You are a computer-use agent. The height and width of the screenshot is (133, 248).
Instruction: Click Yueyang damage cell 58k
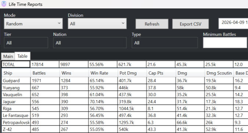point(190,87)
